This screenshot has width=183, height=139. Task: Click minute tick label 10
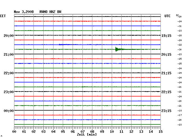[112, 131]
